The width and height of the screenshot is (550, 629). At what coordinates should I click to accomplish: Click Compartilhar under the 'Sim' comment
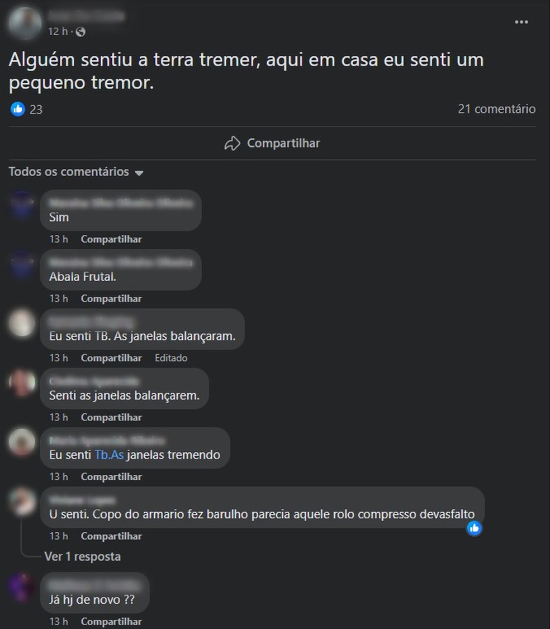pos(112,239)
